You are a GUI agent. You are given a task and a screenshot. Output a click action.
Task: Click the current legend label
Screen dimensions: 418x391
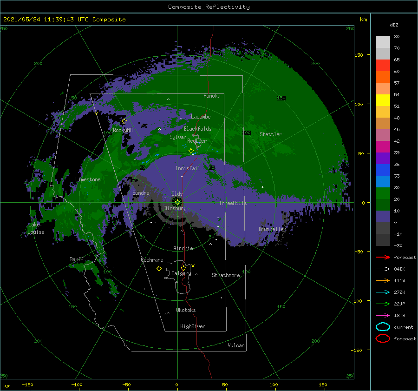point(403,327)
